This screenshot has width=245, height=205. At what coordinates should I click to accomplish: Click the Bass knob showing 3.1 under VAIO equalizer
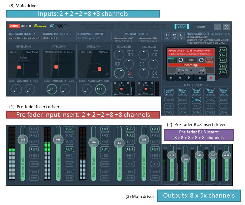pyautogui.click(x=119, y=73)
